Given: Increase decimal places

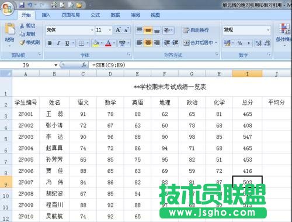Looking at the screenshot, I should (x=259, y=43).
